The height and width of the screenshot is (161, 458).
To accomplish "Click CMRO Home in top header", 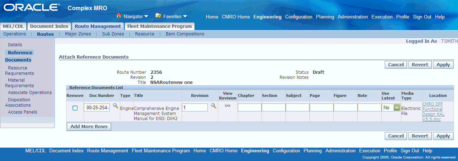I will tap(236, 17).
